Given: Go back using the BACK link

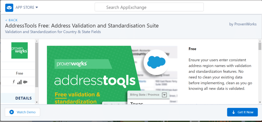Looking at the screenshot, I should [12, 20].
